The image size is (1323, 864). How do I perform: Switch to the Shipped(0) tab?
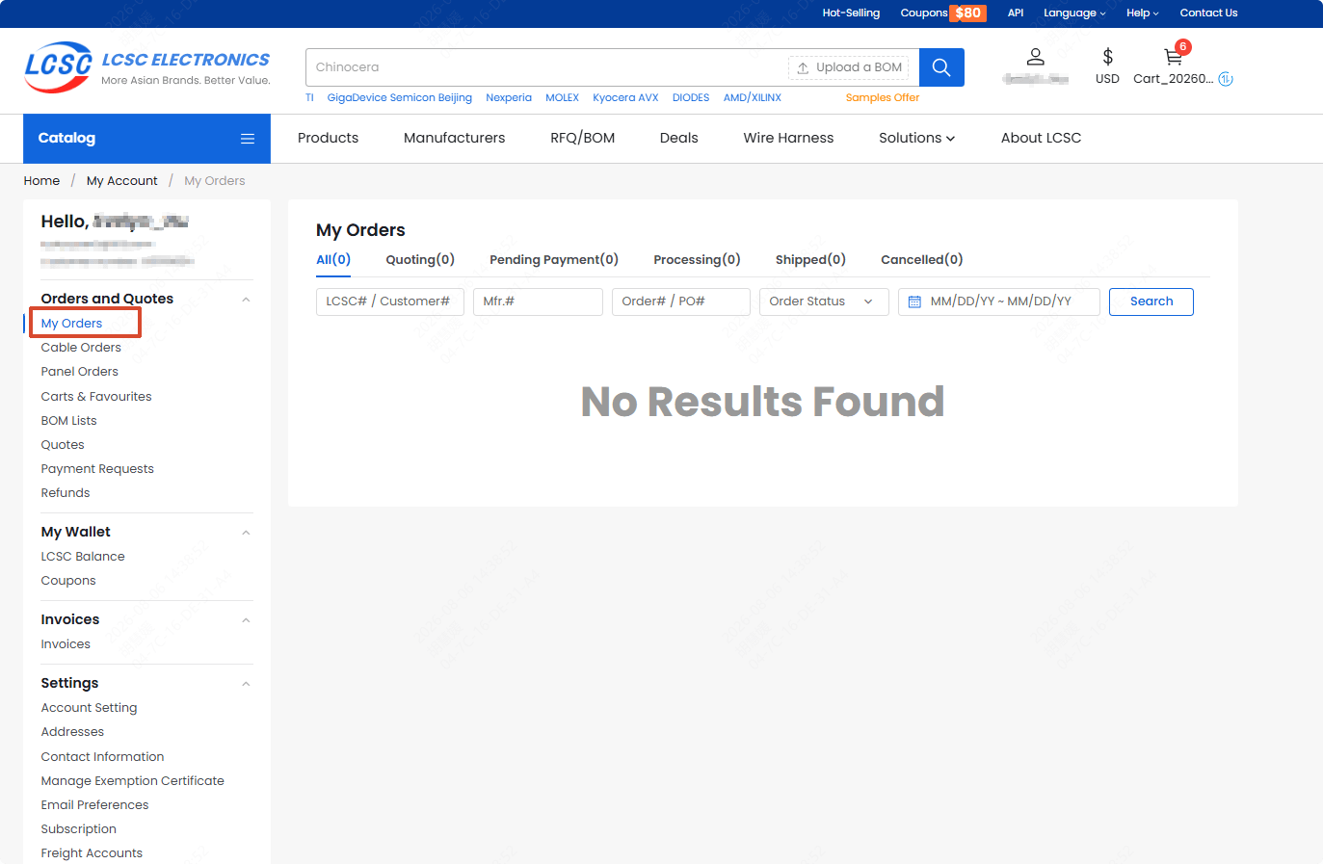point(810,259)
